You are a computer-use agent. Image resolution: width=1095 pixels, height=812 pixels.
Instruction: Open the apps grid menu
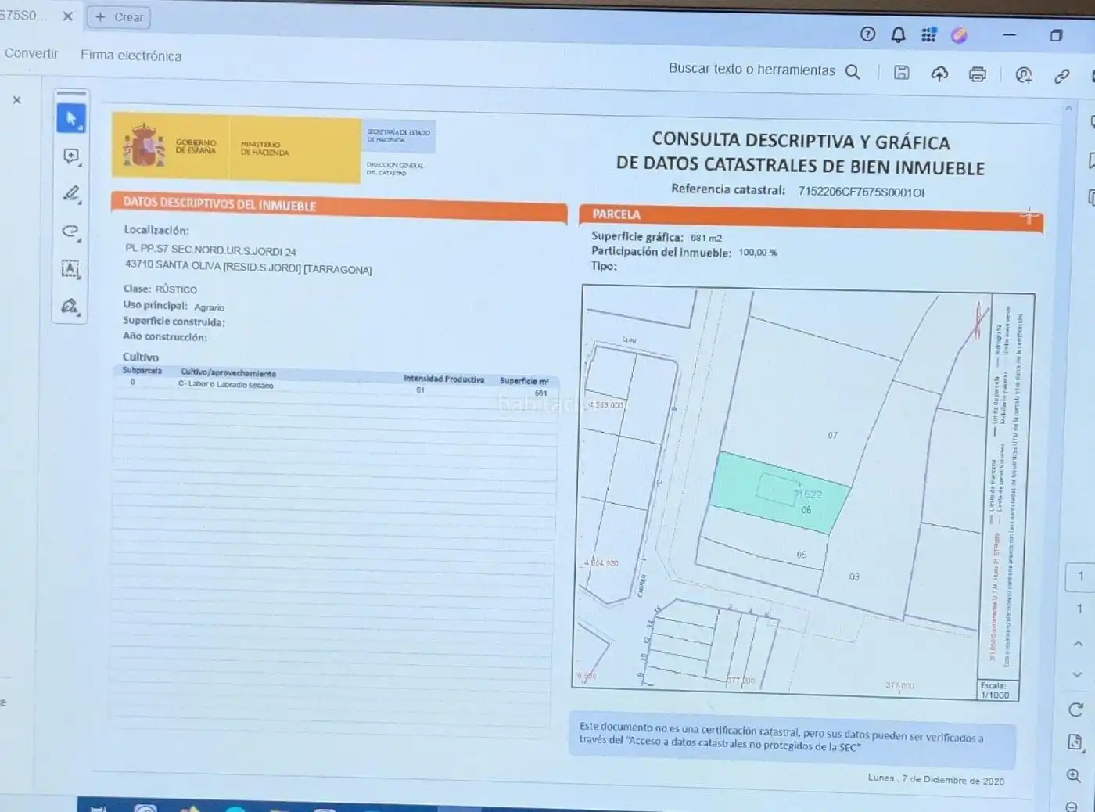[928, 34]
